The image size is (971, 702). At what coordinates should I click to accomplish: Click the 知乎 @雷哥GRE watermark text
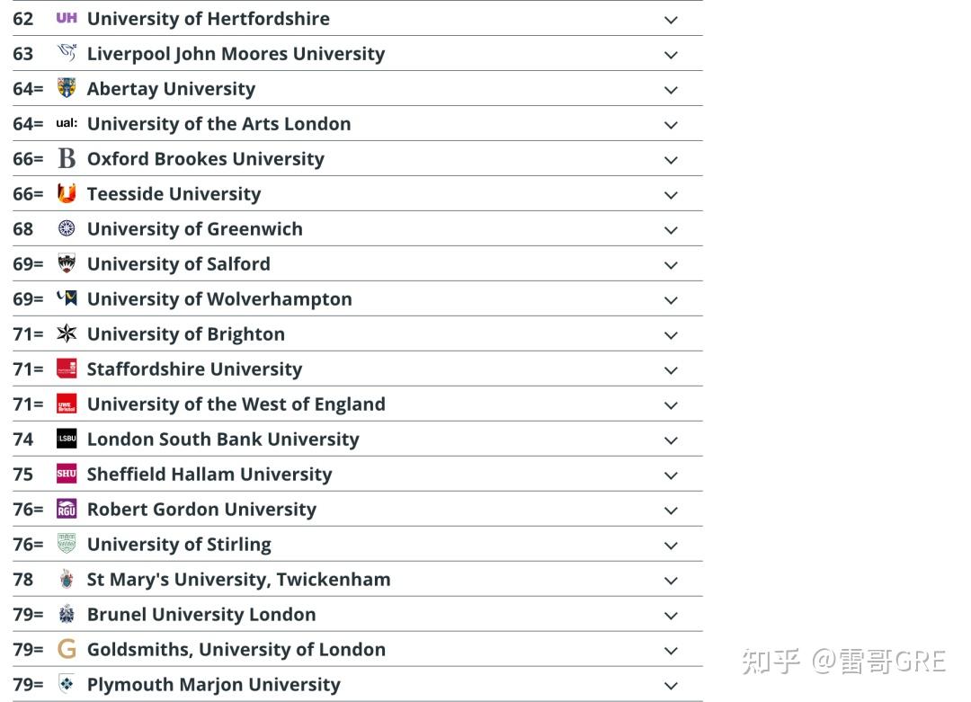845,661
